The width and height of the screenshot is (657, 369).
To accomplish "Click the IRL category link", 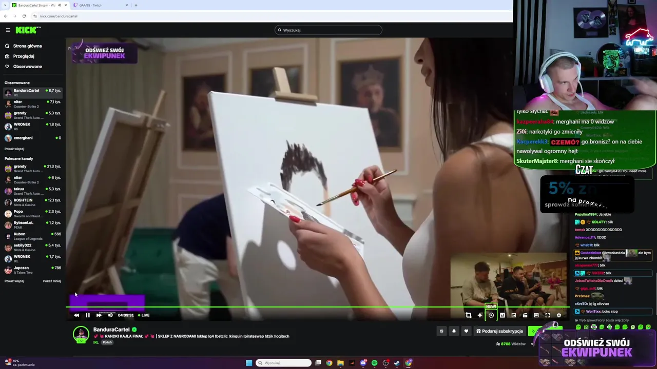I will pyautogui.click(x=96, y=342).
